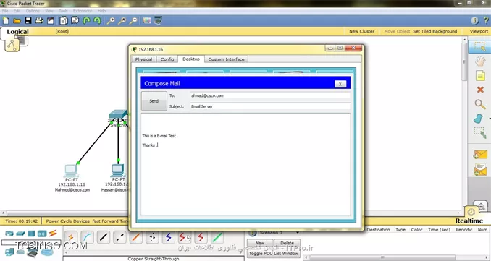491x261 pixels.
Task: Click the Save file icon in toolbar
Action: click(x=28, y=21)
